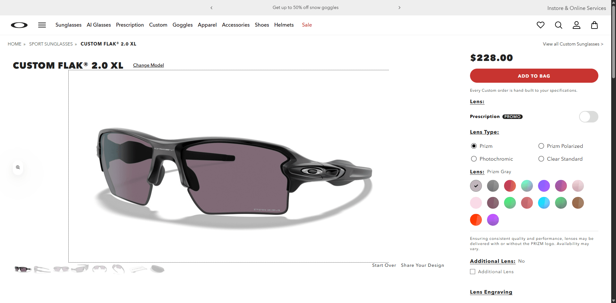The width and height of the screenshot is (616, 303).
Task: Advance the promo banner with right arrow
Action: click(x=399, y=7)
